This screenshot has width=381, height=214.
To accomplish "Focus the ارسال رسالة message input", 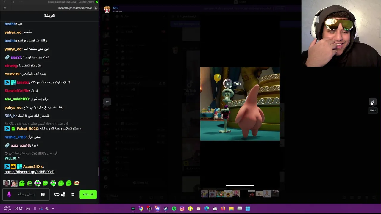I will pyautogui.click(x=26, y=194).
